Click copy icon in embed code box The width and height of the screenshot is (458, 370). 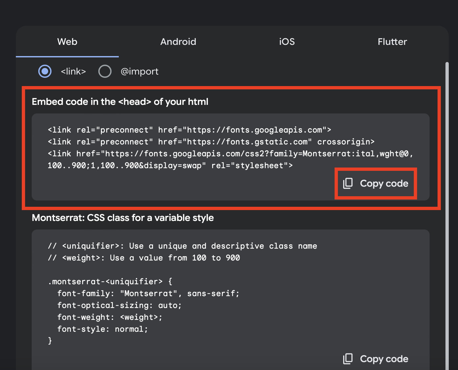[348, 183]
